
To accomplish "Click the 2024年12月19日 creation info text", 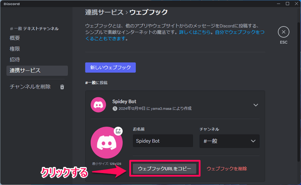I will pos(155,108).
